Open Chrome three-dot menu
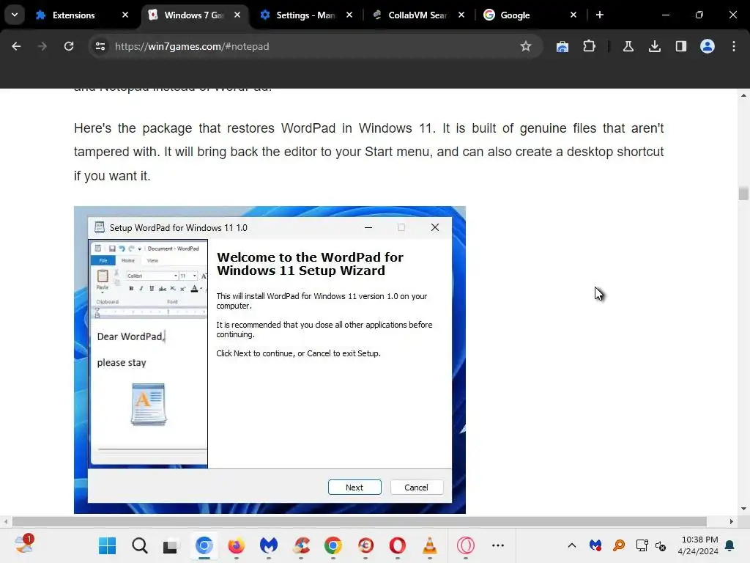The width and height of the screenshot is (750, 563). 734,46
